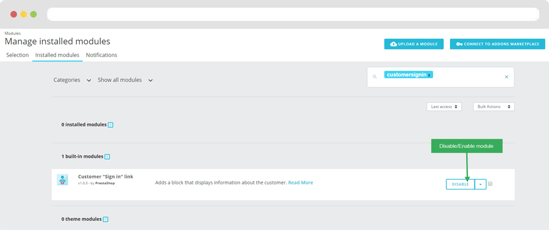Tick the Customer Sign in module checkbox
This screenshot has width=549, height=230.
pos(490,184)
